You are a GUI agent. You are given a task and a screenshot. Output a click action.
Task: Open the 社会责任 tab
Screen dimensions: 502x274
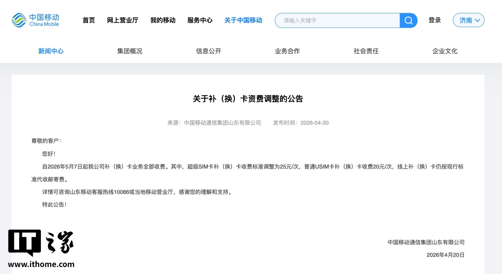pos(366,51)
